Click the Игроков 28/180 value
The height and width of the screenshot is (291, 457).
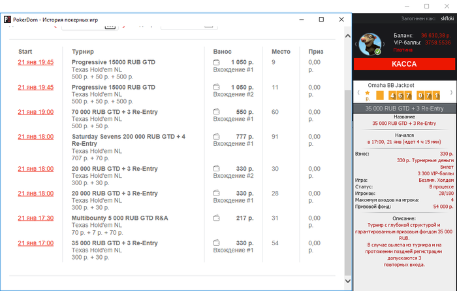(446, 194)
